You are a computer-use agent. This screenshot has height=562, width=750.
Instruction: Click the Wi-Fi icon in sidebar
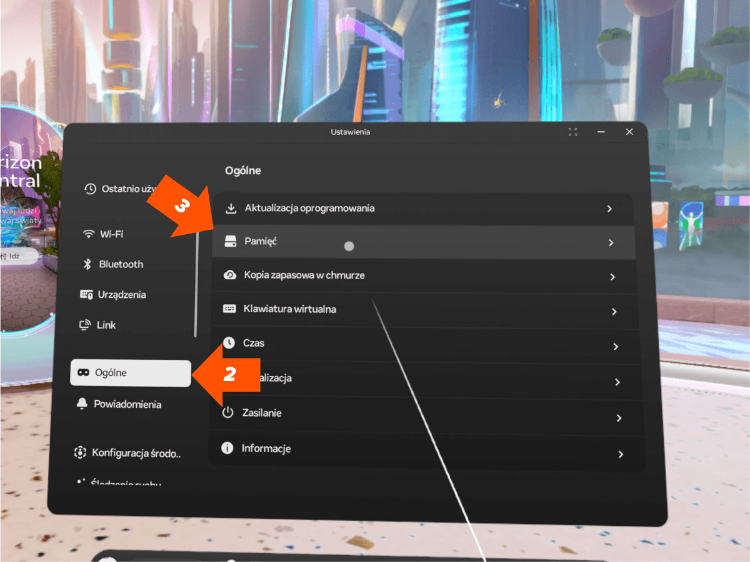pyautogui.click(x=88, y=234)
